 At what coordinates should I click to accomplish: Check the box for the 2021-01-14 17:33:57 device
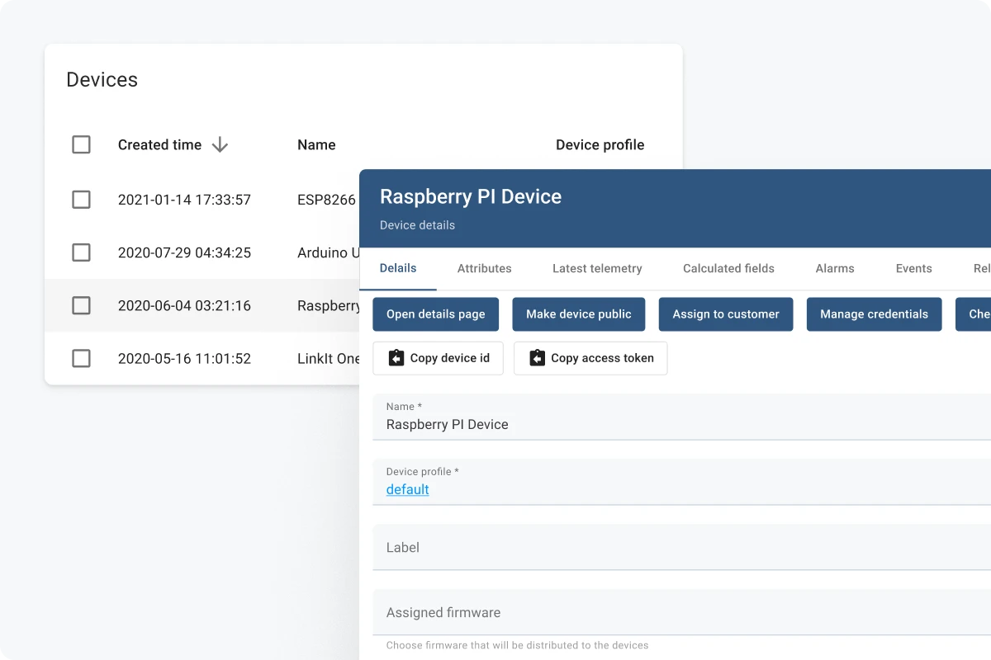(x=81, y=200)
